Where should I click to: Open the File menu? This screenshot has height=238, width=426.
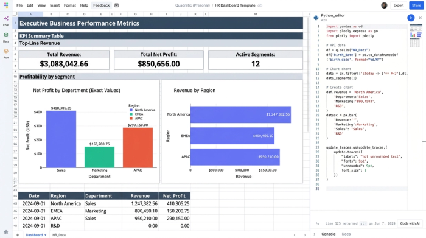[19, 5]
